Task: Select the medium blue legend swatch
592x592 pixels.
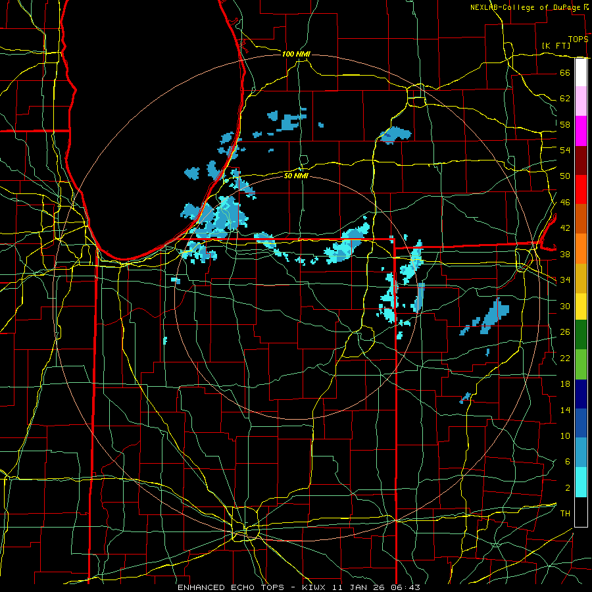Action: coord(581,423)
